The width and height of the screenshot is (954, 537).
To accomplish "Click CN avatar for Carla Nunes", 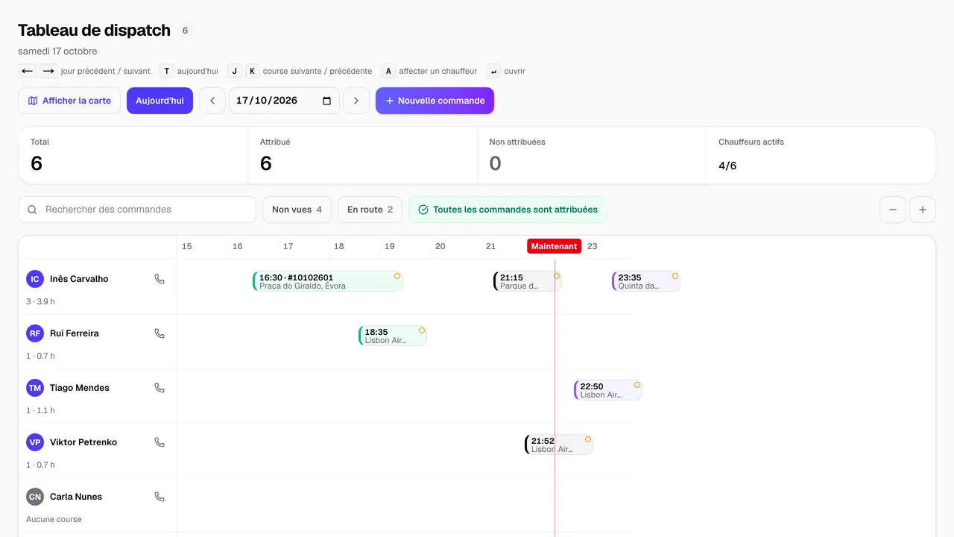I will pos(35,497).
